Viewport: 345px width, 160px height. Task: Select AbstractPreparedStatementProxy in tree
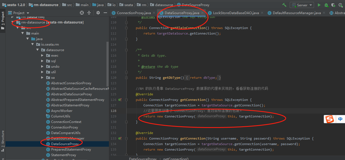[78, 99]
